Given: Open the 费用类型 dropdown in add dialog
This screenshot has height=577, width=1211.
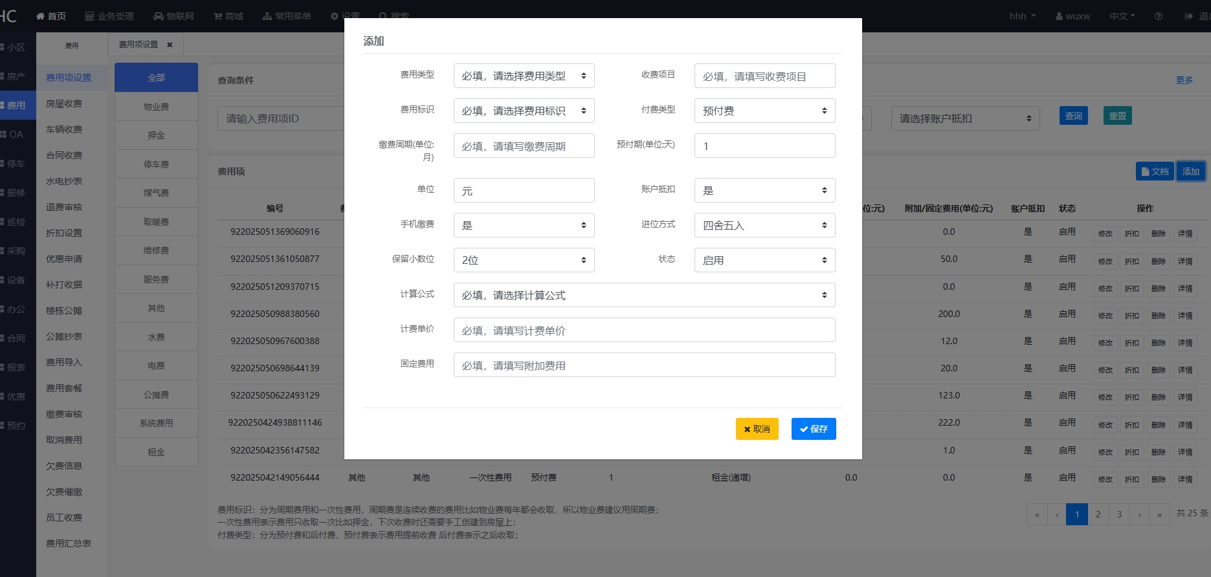Looking at the screenshot, I should click(x=524, y=76).
